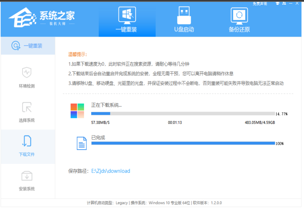The width and height of the screenshot is (304, 208).
Task: Click the 100% completion value
Action: 280,144
